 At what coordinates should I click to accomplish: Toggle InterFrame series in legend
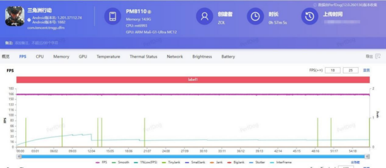pyautogui.click(x=280, y=162)
